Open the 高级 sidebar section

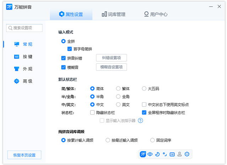[23, 81]
